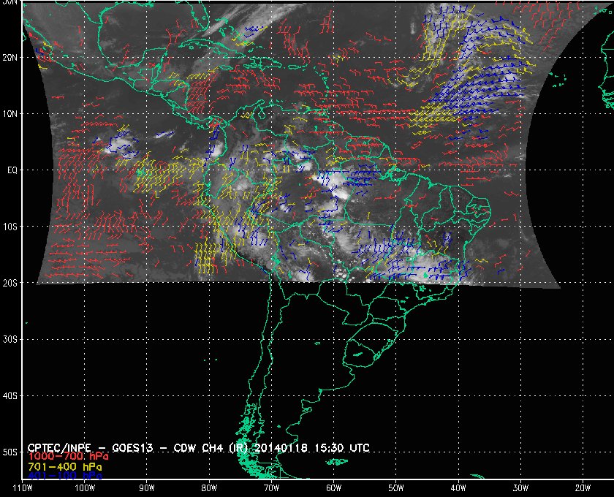Click the 90W longitude label

tap(147, 487)
